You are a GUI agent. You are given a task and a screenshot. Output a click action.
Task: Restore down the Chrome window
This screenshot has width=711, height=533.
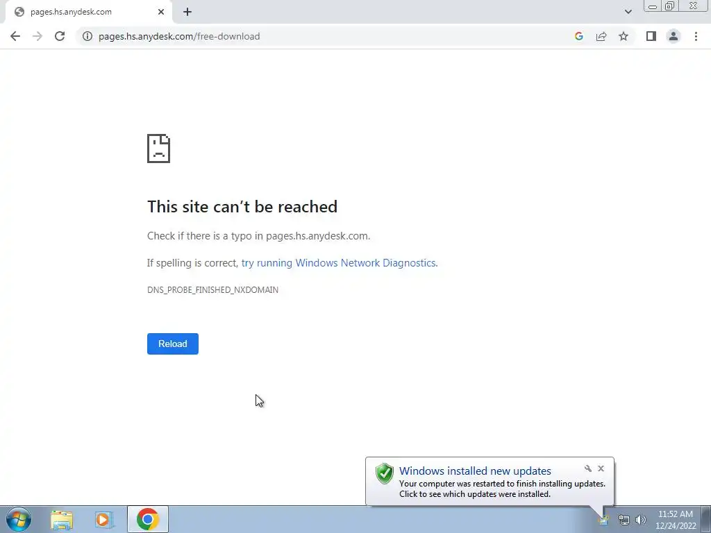pyautogui.click(x=669, y=6)
